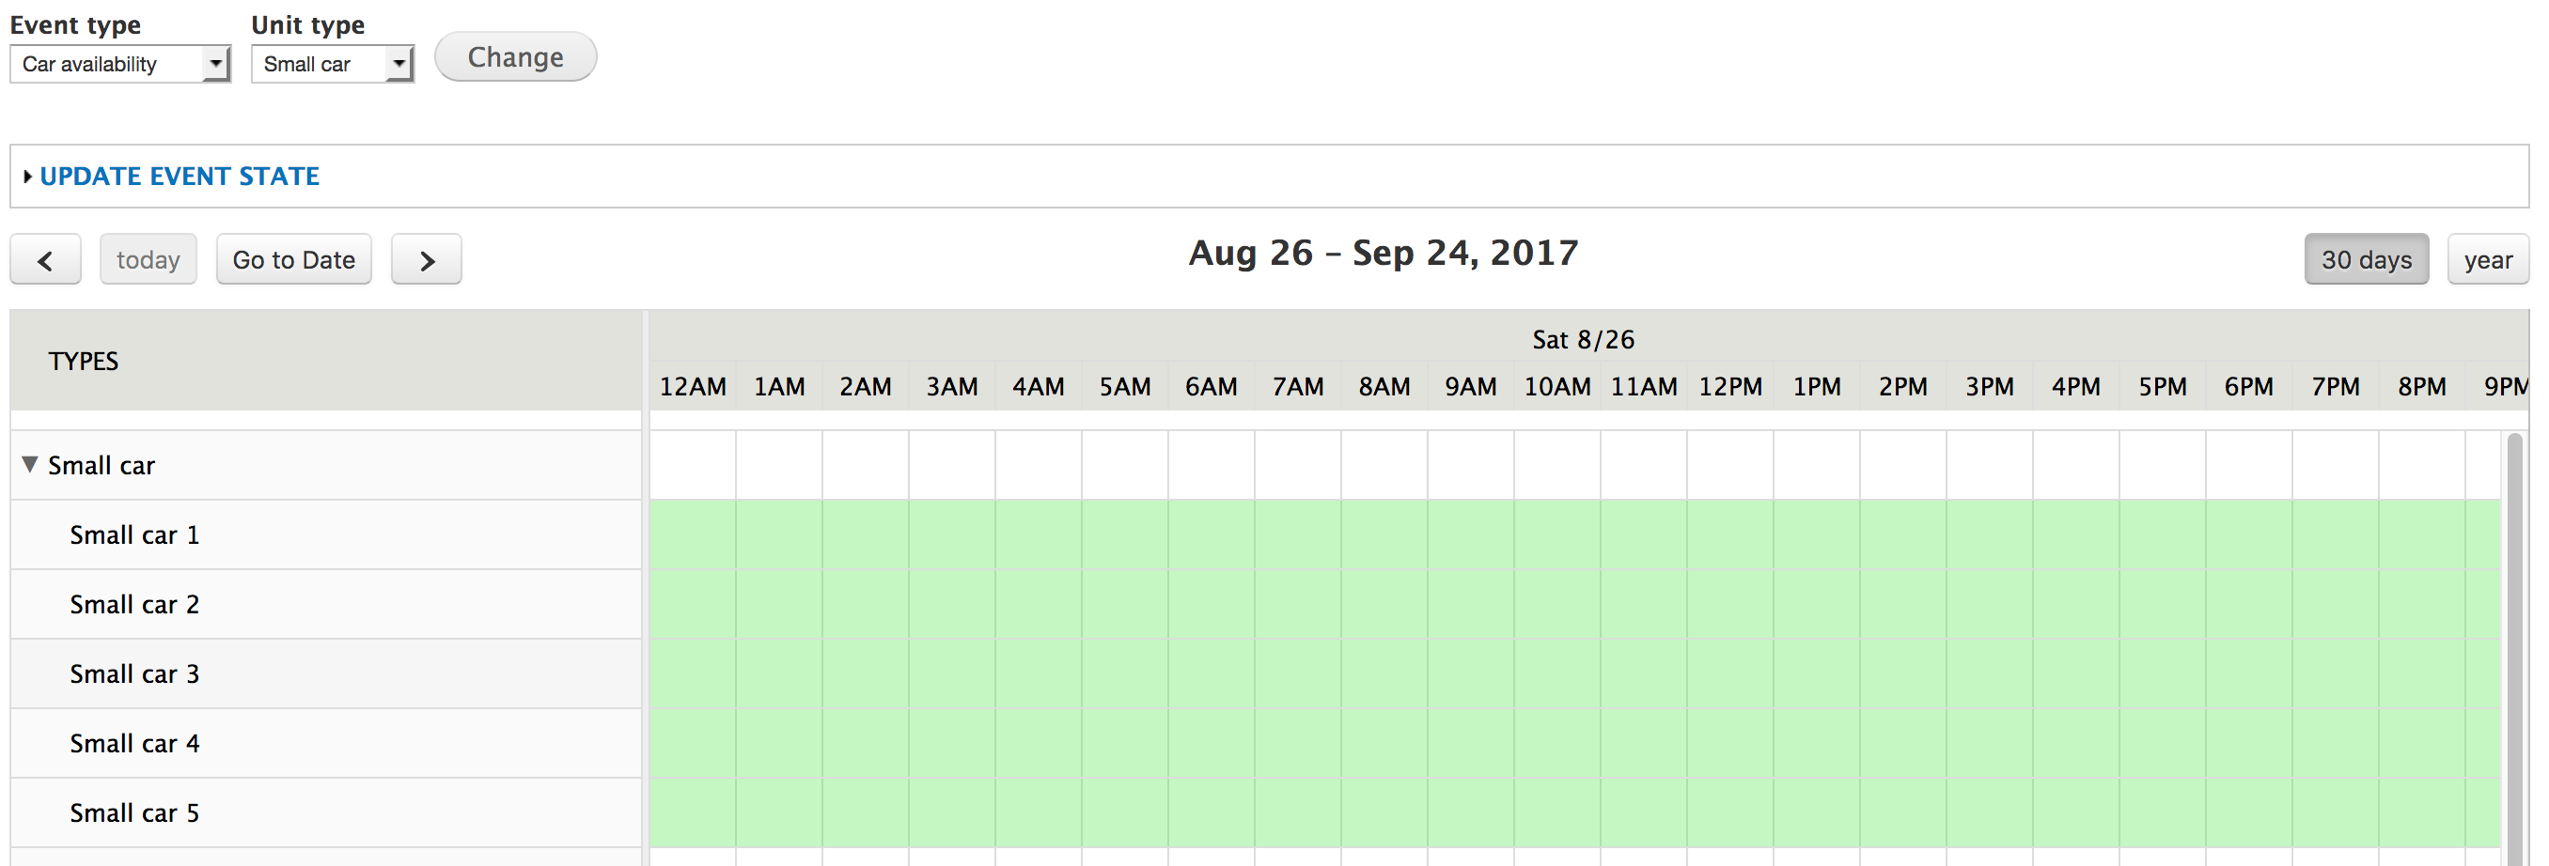
Task: Open the Unit type dropdown
Action: coord(332,64)
